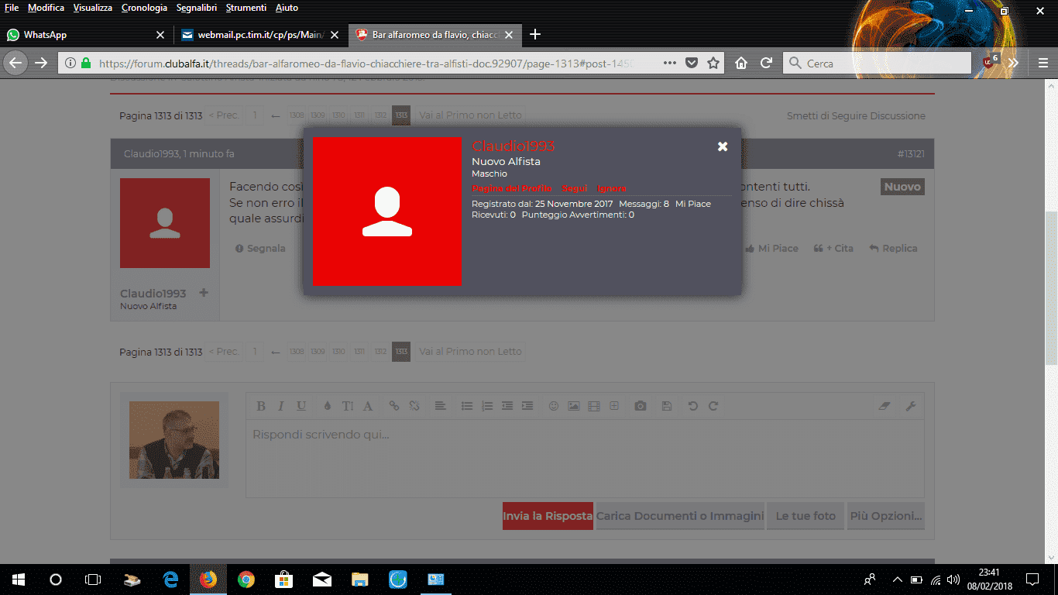Toggle italic formatting in reply editor

281,406
